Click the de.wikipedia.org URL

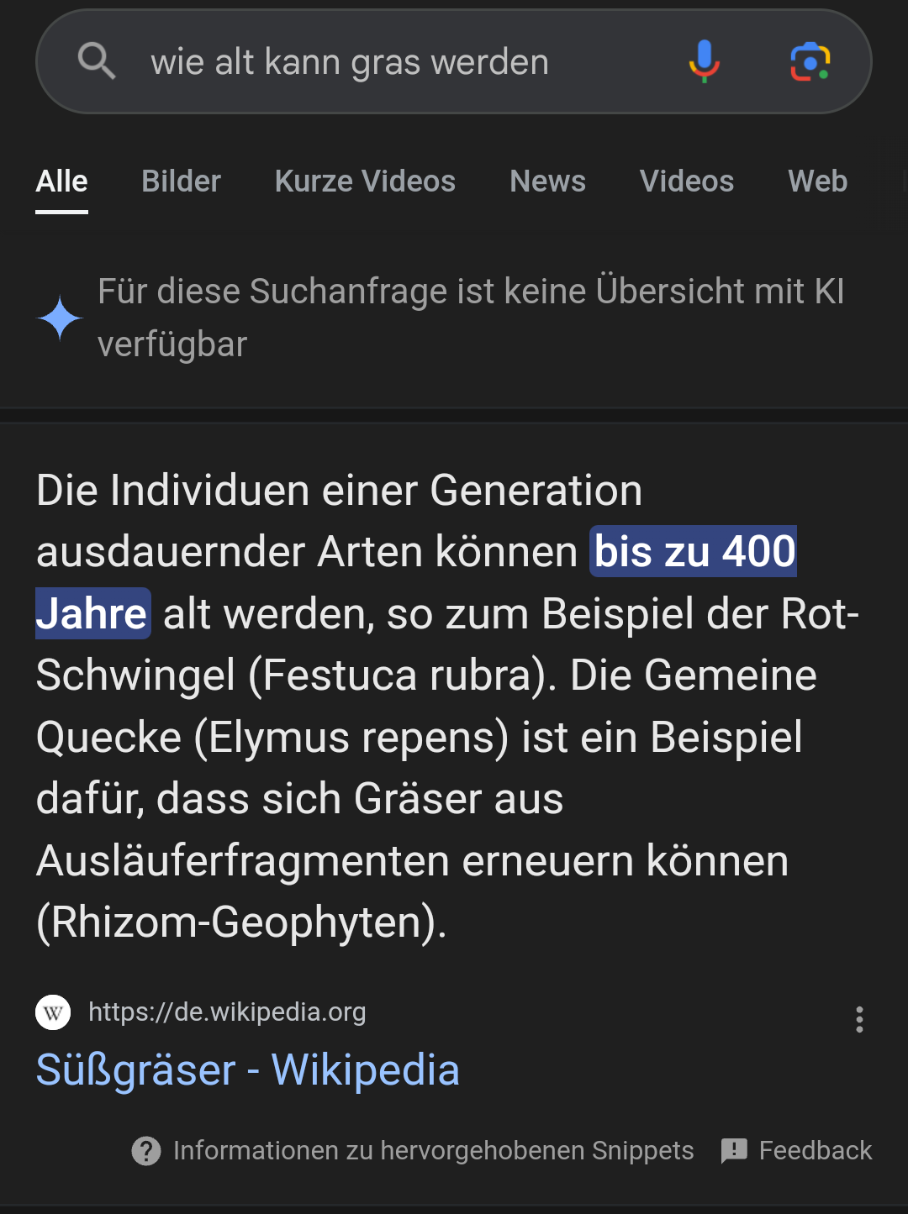[x=227, y=1012]
